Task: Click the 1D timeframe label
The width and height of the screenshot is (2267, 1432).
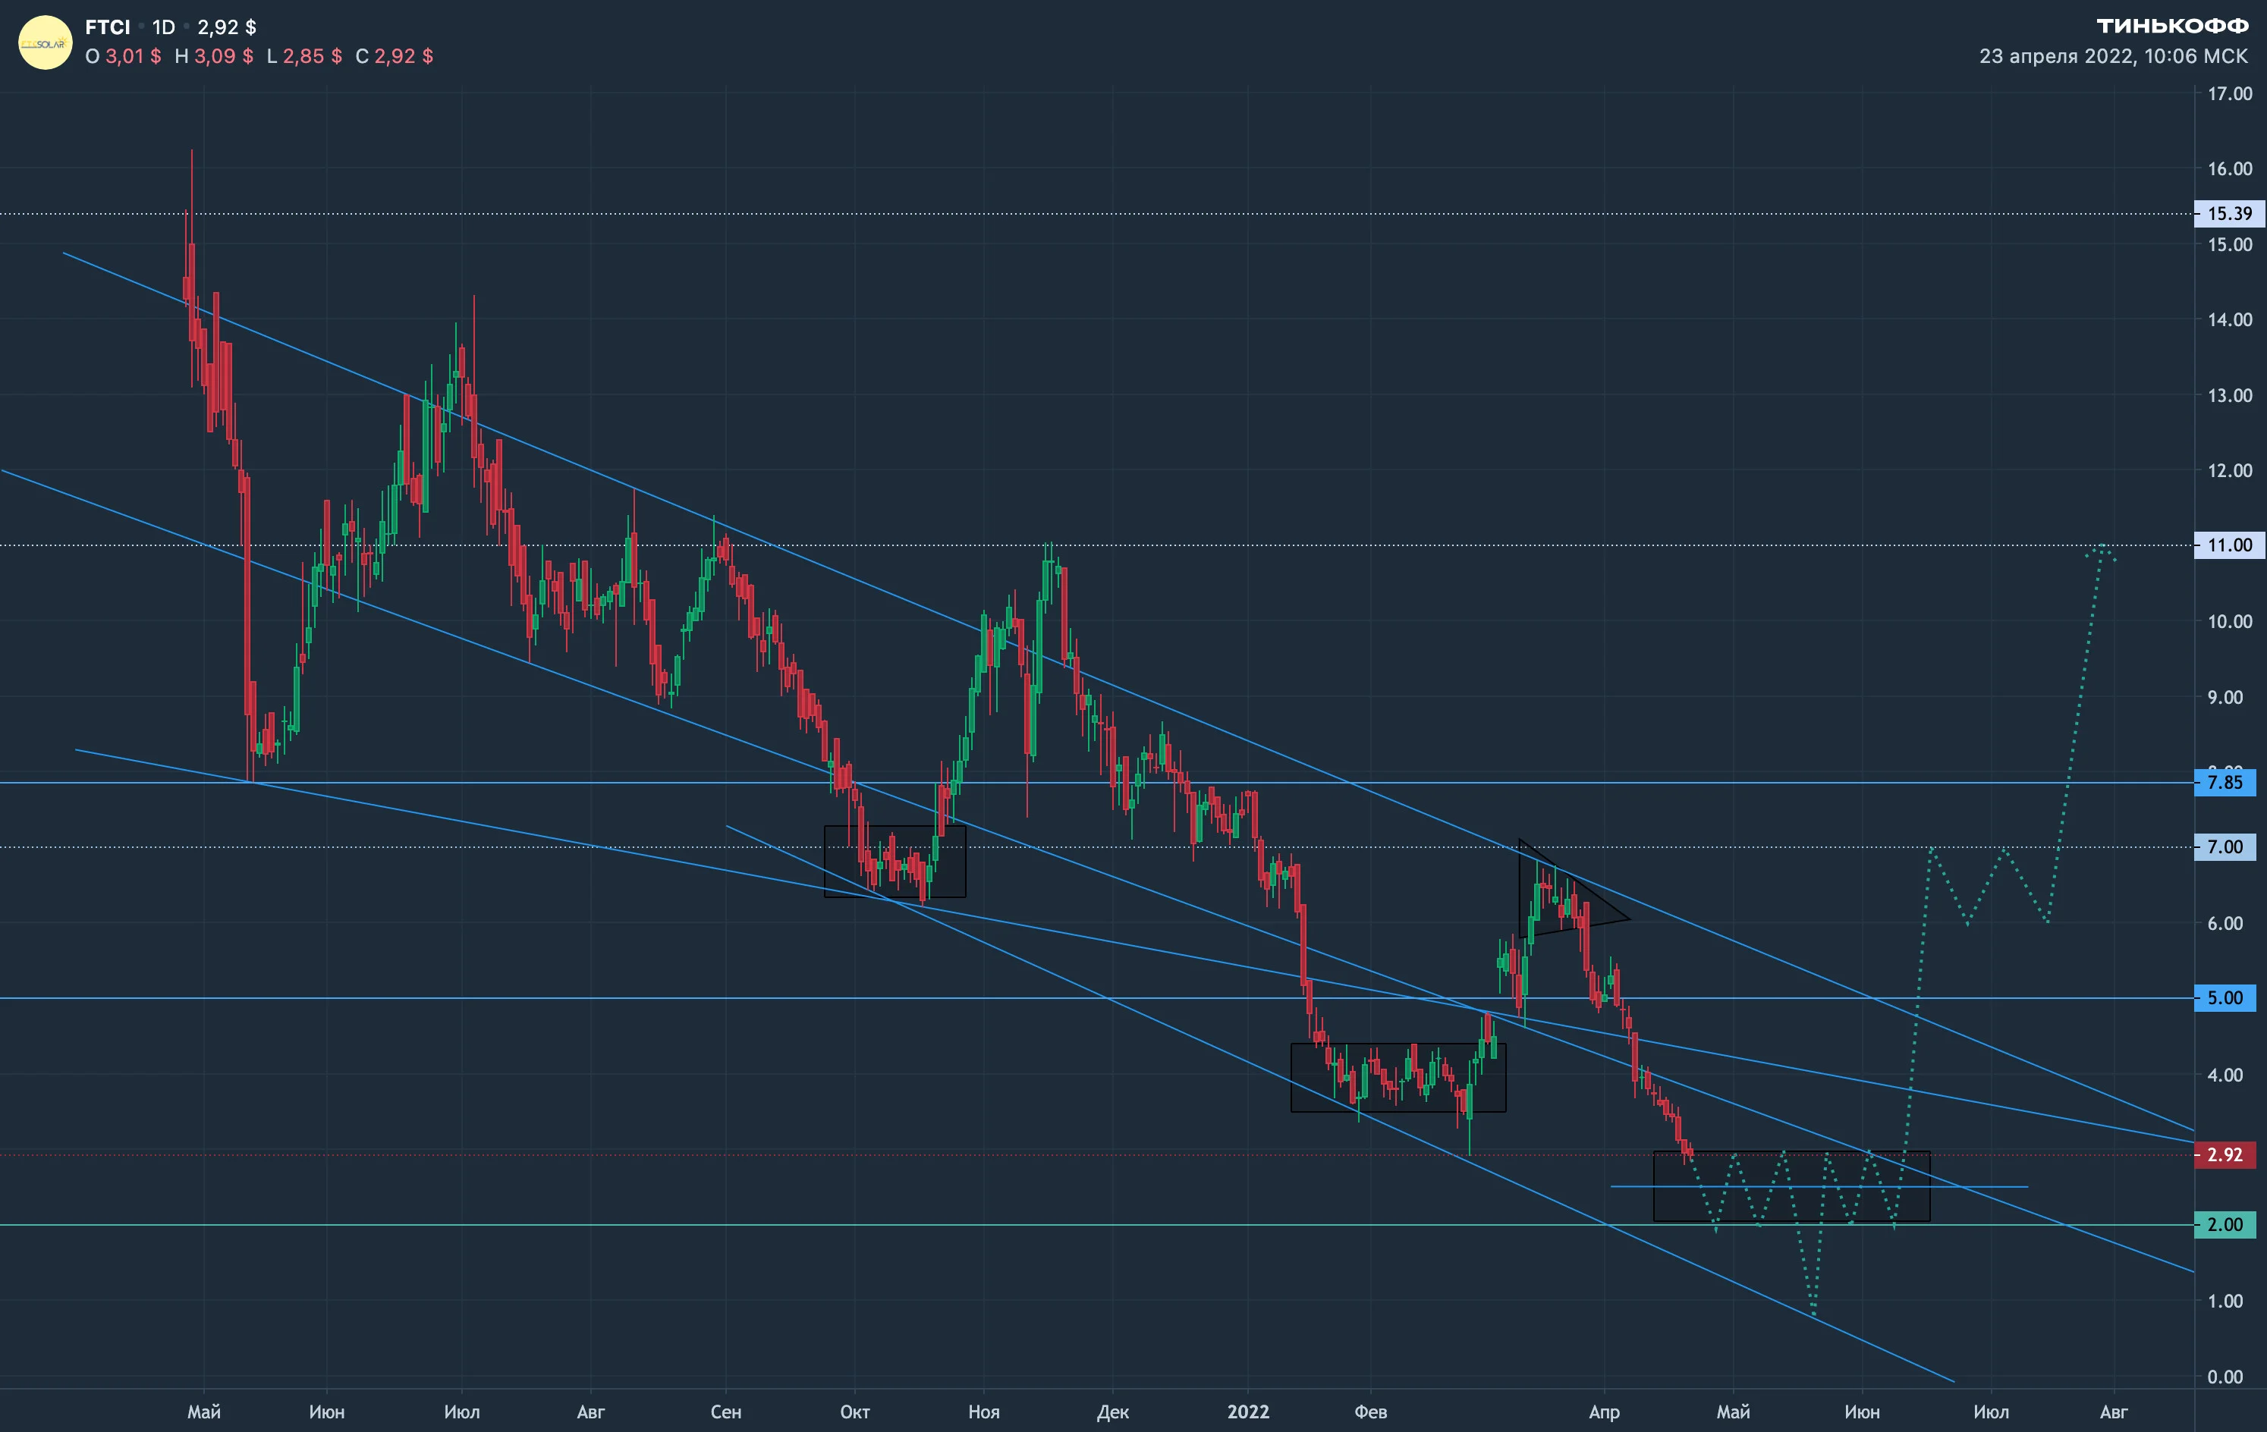Action: pyautogui.click(x=164, y=27)
